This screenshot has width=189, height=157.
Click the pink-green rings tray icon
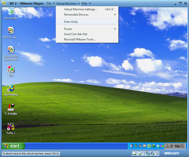pyautogui.click(x=162, y=146)
